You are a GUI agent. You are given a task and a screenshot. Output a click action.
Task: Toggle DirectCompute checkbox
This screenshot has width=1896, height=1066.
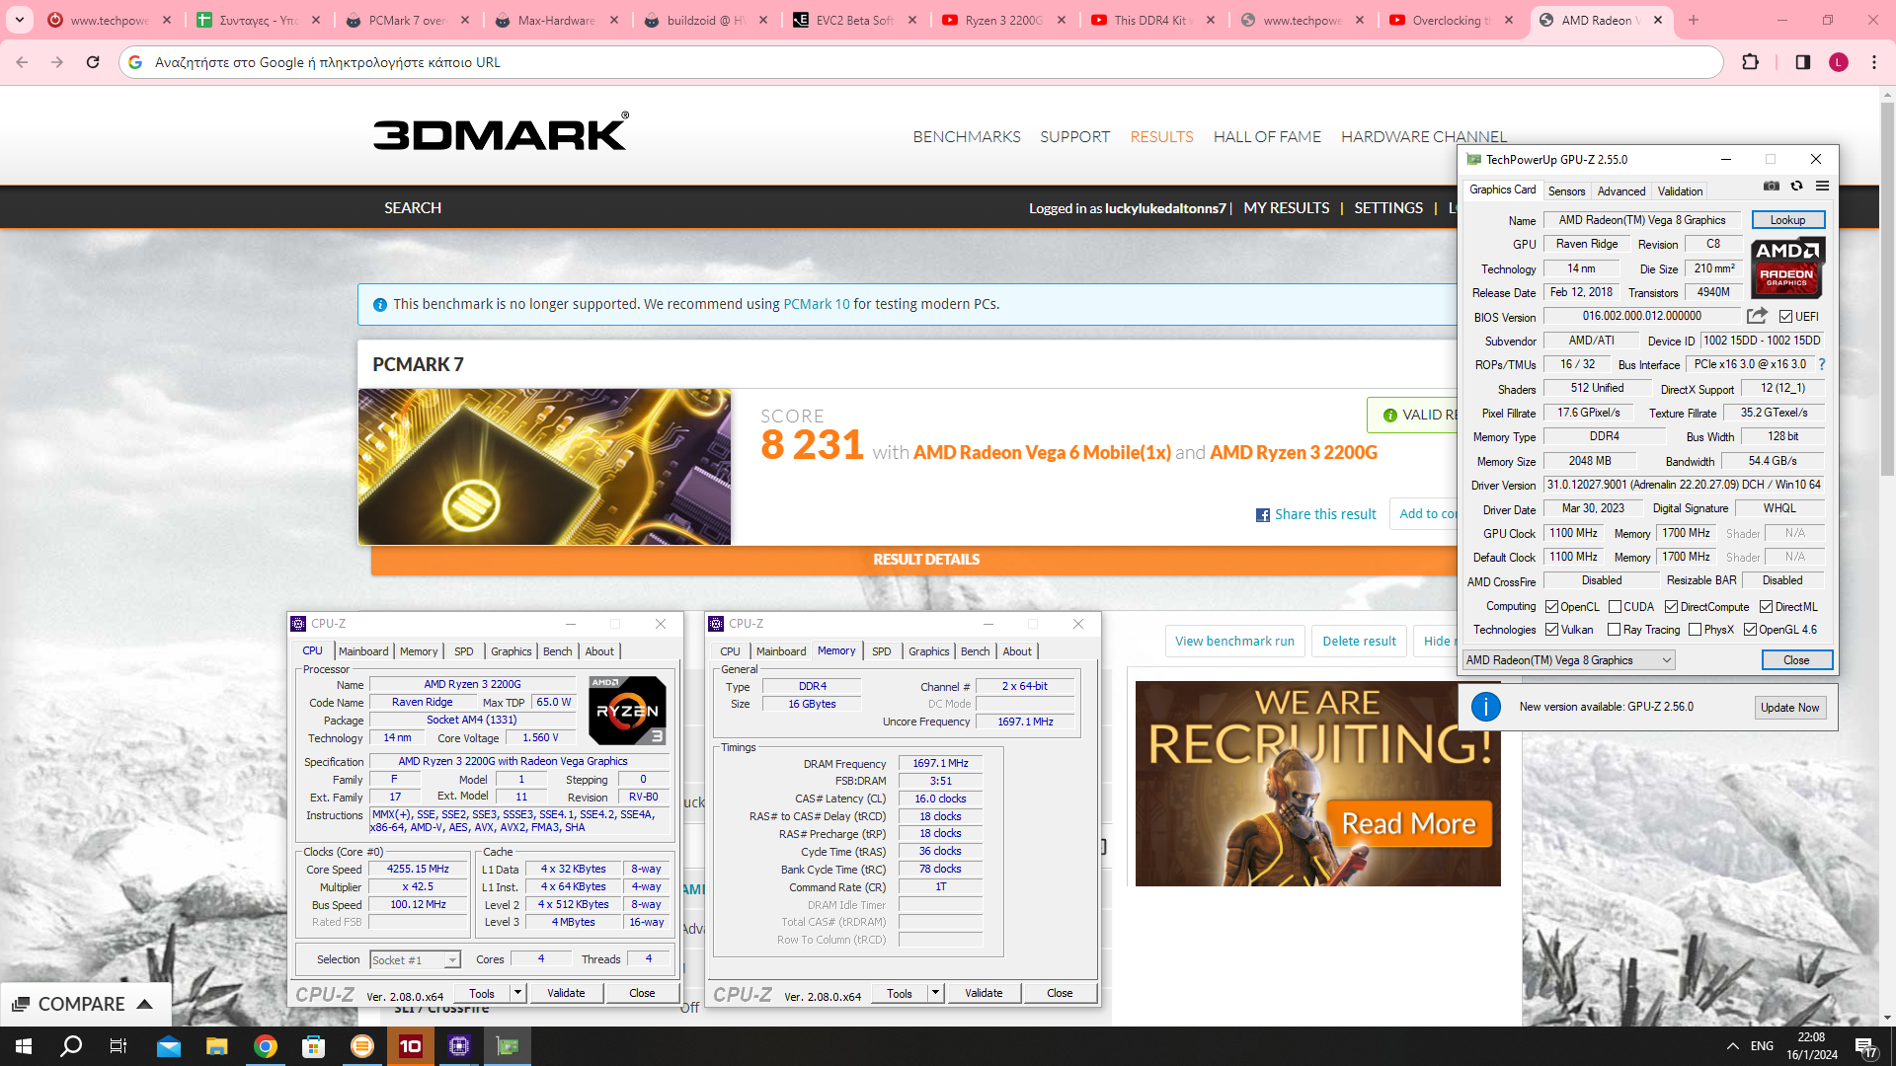(1671, 607)
